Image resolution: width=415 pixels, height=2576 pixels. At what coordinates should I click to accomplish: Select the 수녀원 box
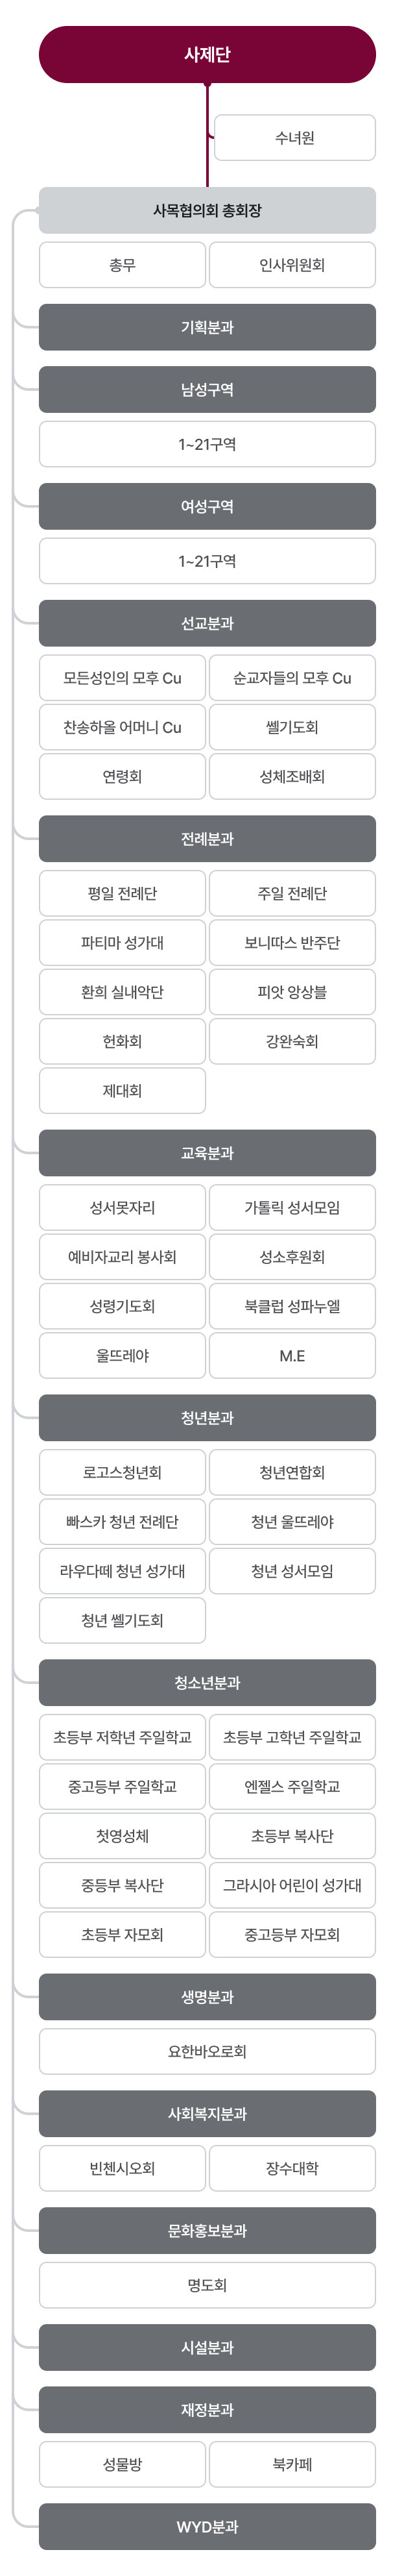tap(294, 137)
